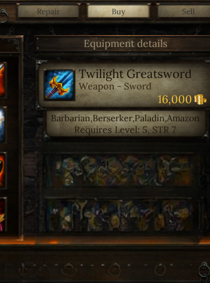Click the iron ring handle beside Repair
210x283 pixels.
click(x=4, y=16)
